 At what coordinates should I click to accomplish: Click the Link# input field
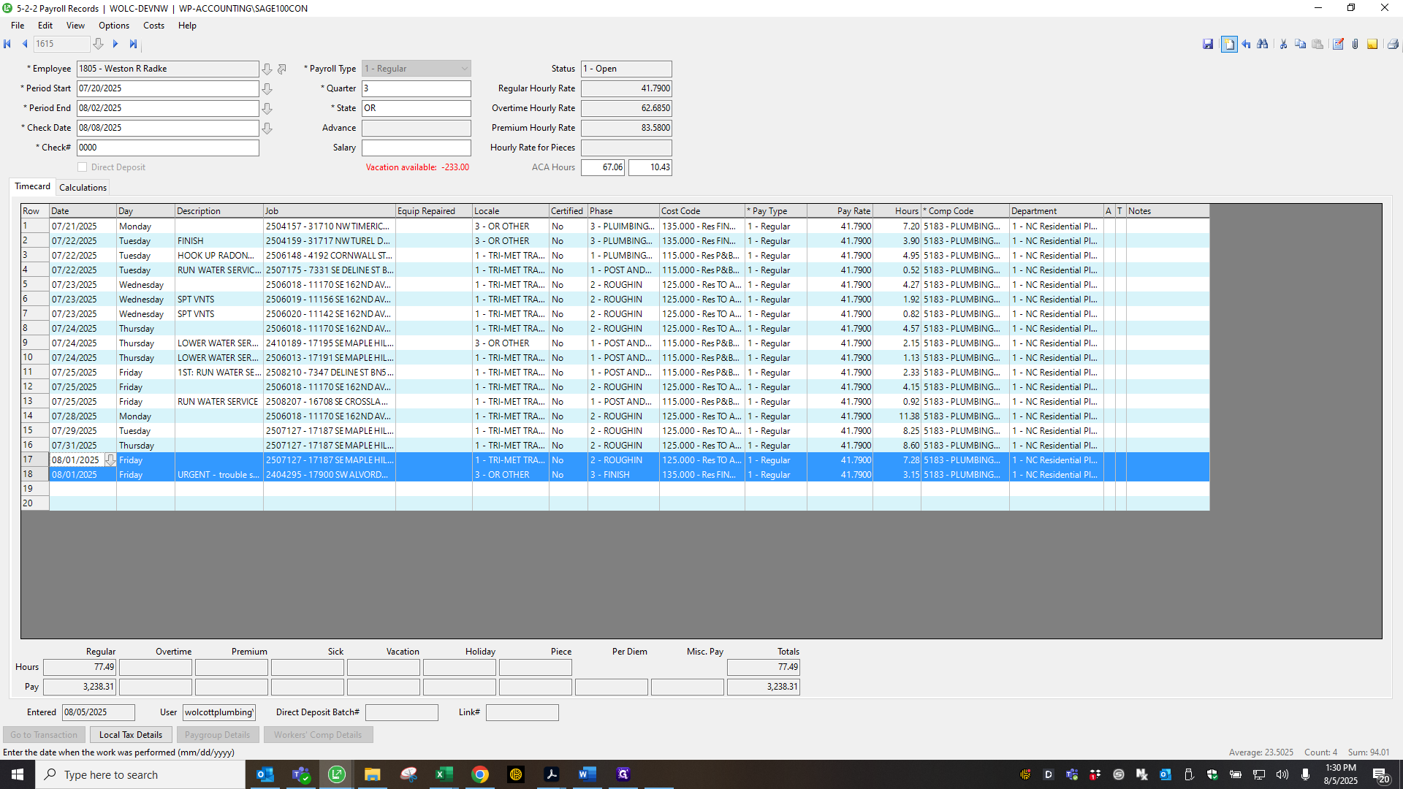point(522,712)
